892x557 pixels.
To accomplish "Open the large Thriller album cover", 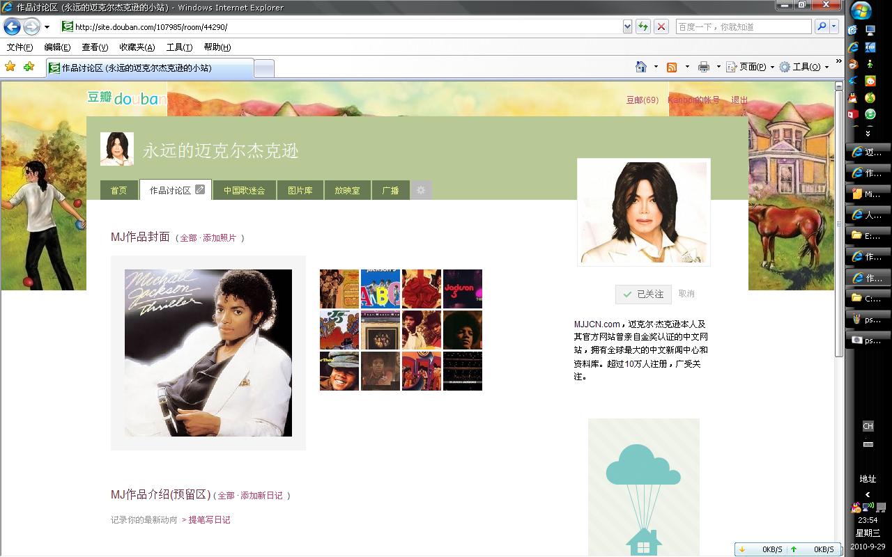I will coord(208,353).
